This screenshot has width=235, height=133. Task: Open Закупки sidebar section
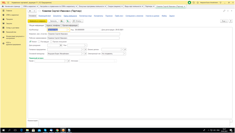tap(9, 24)
